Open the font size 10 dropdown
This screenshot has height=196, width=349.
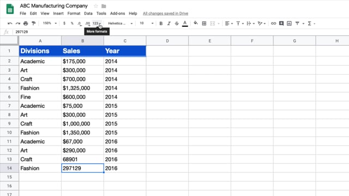pos(147,23)
